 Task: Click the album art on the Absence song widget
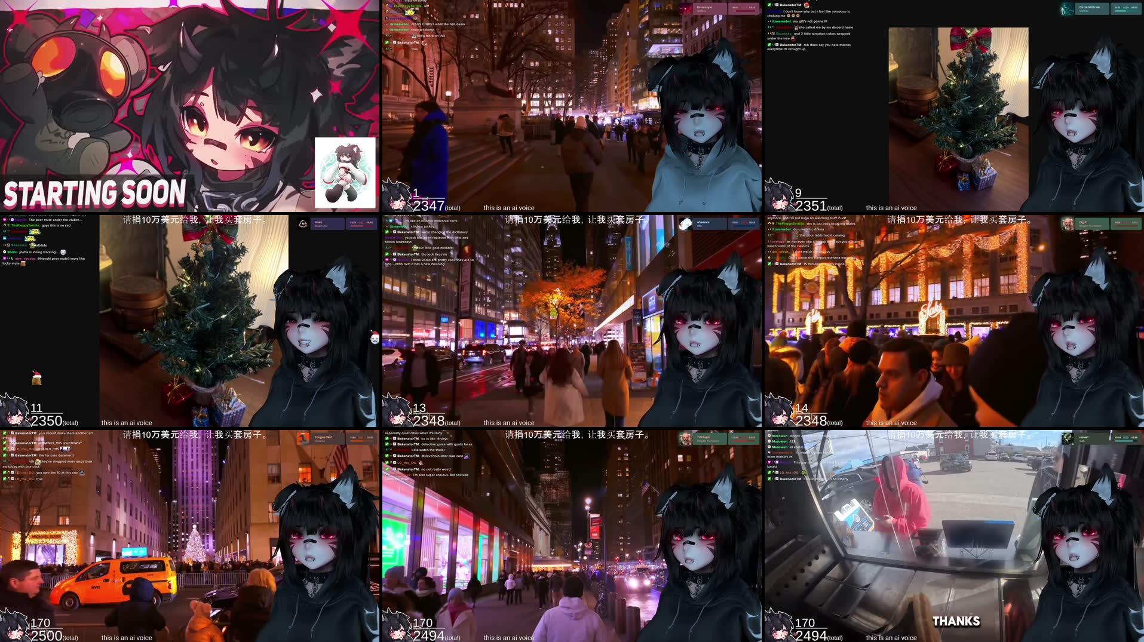point(685,223)
